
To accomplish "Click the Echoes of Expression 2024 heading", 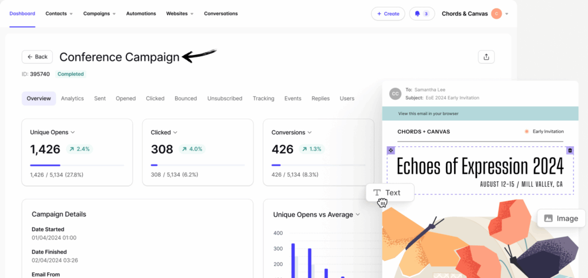I will tap(480, 166).
